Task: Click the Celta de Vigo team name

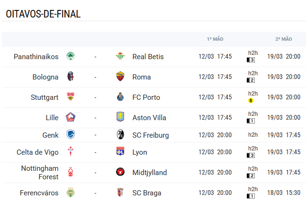Action: [x=37, y=152]
